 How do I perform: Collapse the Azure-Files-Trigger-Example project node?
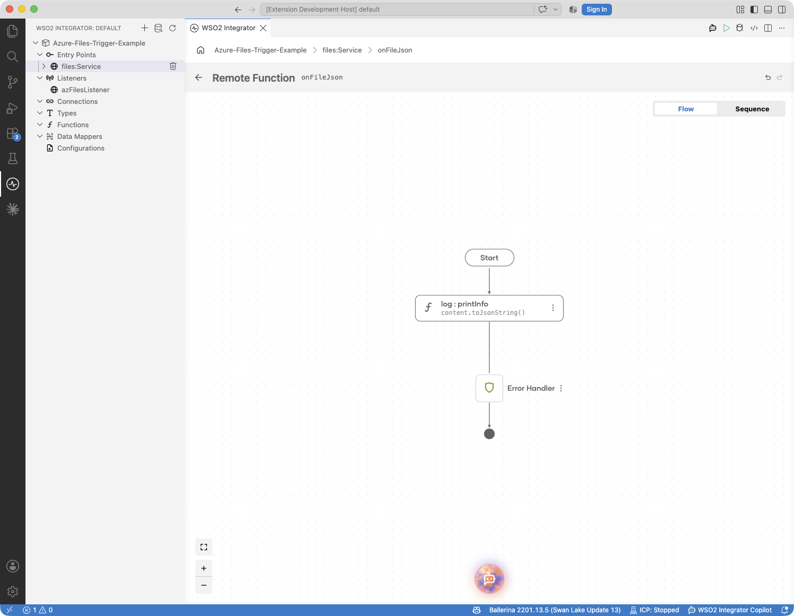coord(36,43)
